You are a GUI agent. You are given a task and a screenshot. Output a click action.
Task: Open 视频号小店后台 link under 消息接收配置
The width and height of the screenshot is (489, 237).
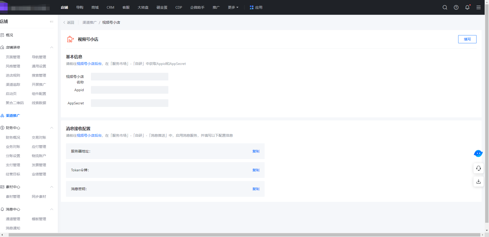89,135
